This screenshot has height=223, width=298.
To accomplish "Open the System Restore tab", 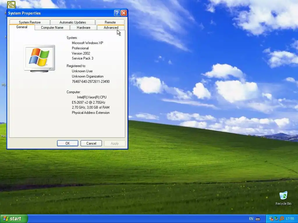I will (30, 22).
